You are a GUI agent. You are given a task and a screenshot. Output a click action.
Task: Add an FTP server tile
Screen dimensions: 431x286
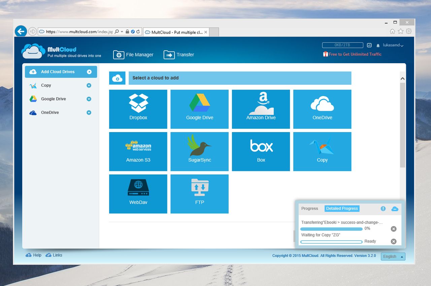tap(199, 194)
